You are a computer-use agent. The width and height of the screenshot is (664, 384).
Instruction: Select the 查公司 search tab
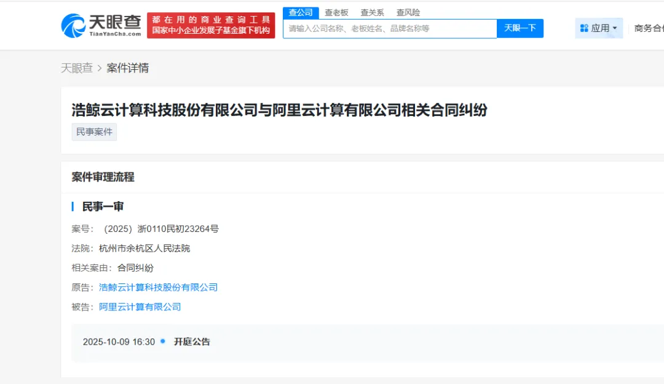point(301,13)
